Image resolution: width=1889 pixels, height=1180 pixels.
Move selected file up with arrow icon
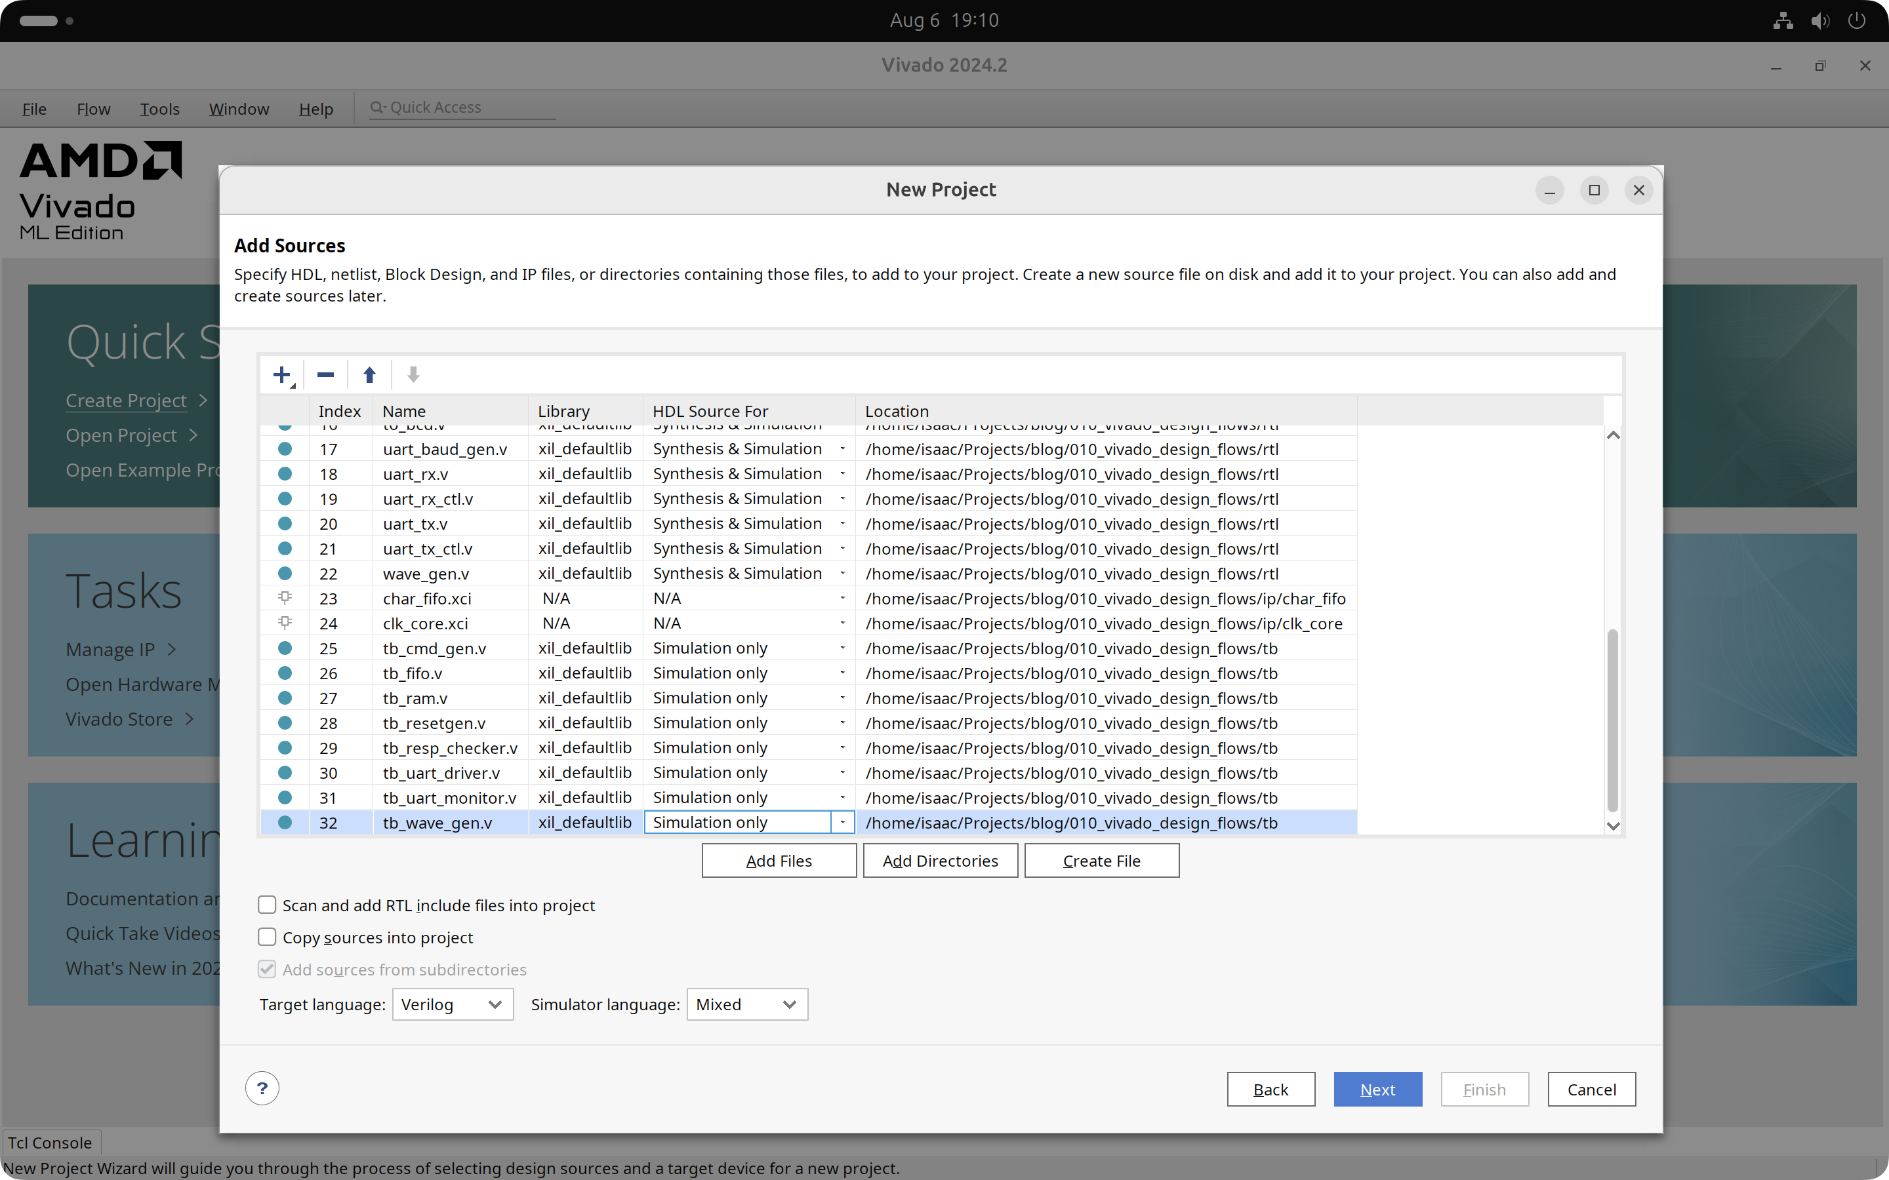[x=369, y=374]
